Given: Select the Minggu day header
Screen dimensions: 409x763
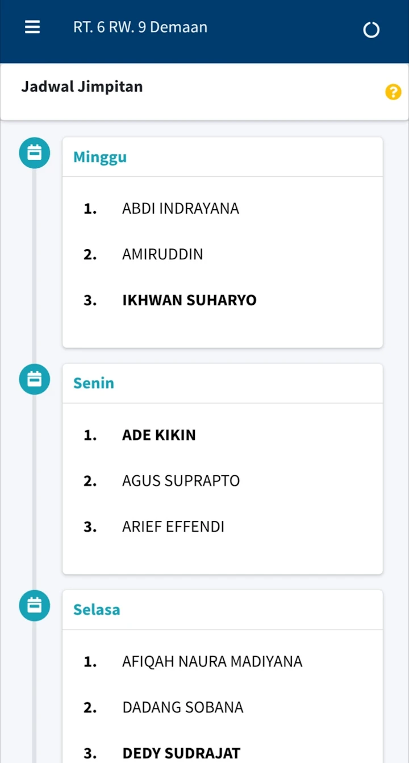Looking at the screenshot, I should tap(100, 157).
